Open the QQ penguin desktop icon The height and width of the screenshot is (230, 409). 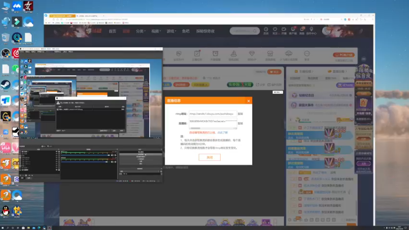6,211
